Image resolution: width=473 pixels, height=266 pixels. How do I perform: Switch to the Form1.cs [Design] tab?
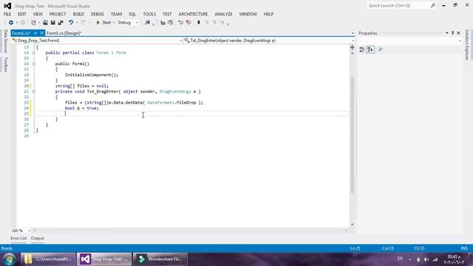(64, 33)
